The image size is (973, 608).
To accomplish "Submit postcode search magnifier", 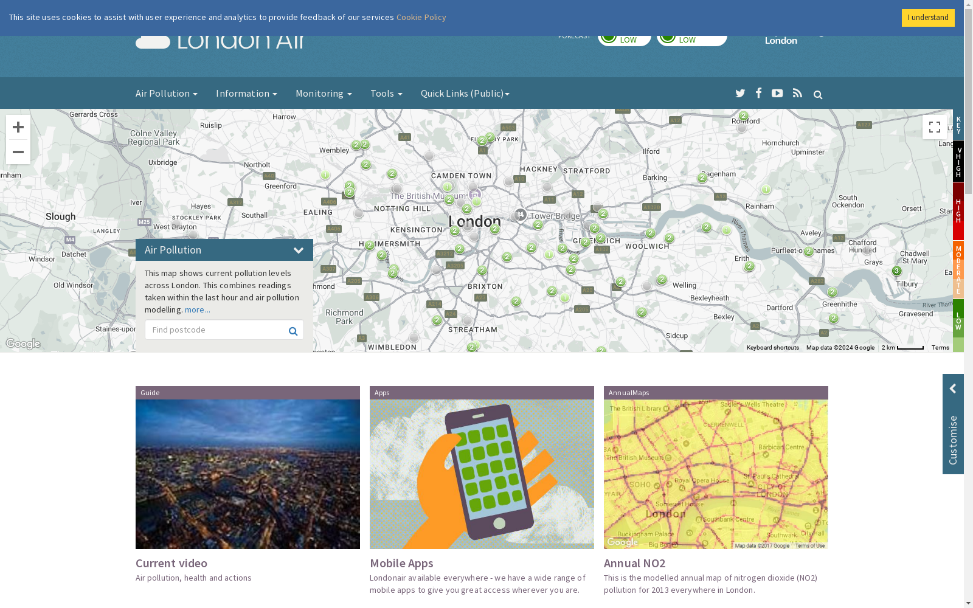I will 293,331.
